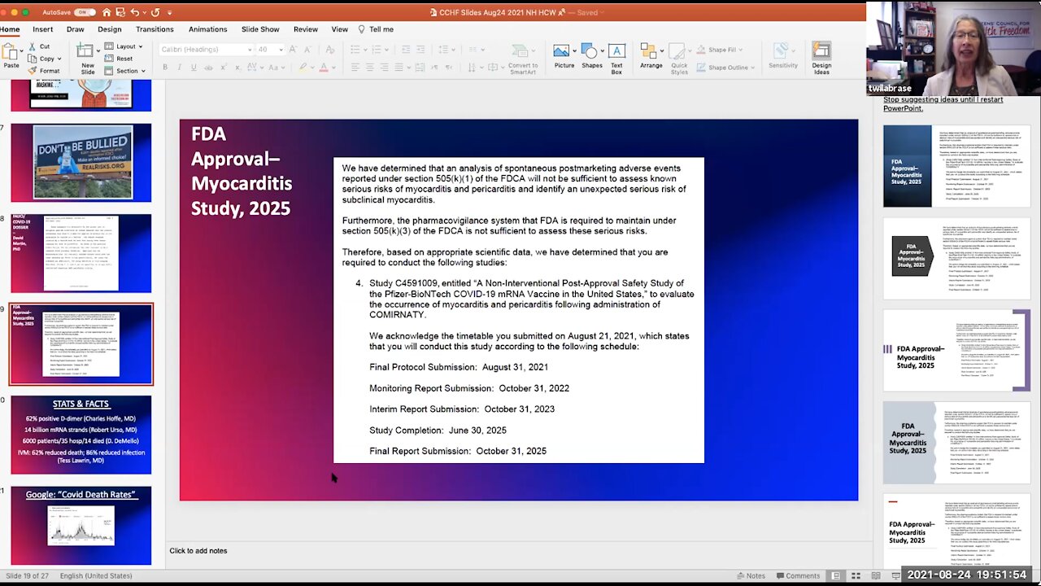Image resolution: width=1041 pixels, height=586 pixels.
Task: Insert a Picture from ribbon
Action: point(564,57)
